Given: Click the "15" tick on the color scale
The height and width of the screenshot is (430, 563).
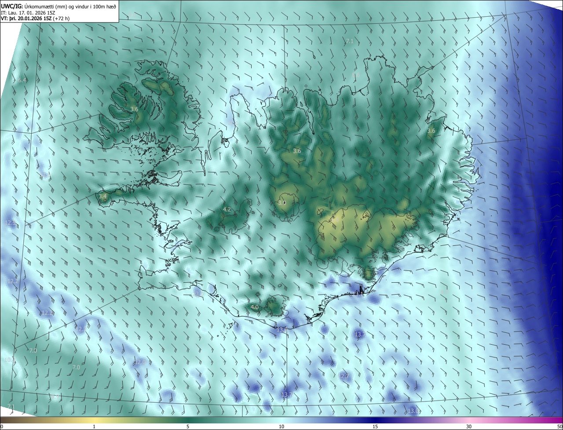Looking at the screenshot, I should click(375, 426).
